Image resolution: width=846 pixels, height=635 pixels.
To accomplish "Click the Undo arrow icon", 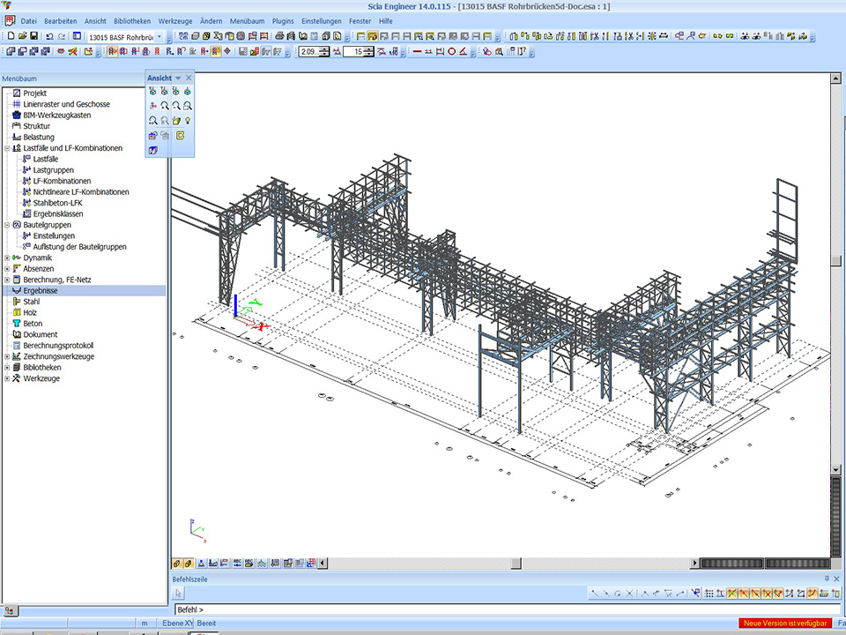I will pos(49,36).
